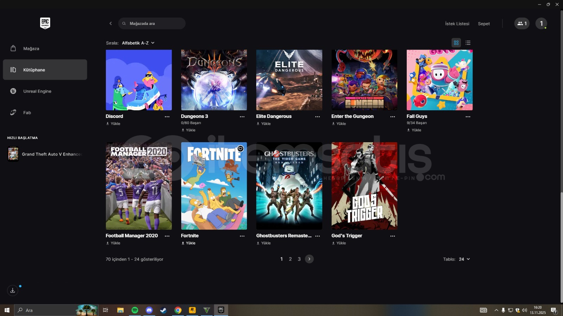Click the user profile avatar
563x316 pixels.
(541, 24)
